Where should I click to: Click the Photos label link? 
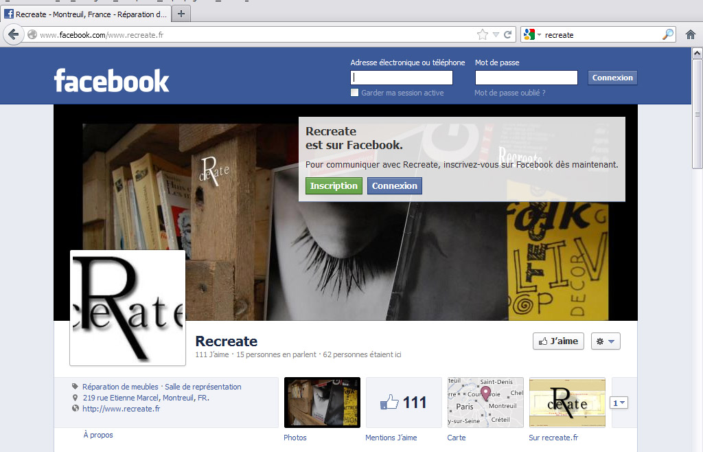(x=295, y=438)
